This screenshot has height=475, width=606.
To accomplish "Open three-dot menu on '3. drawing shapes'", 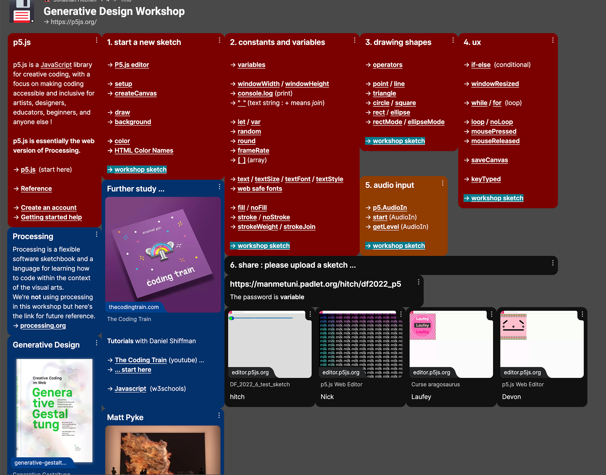I will (453, 40).
